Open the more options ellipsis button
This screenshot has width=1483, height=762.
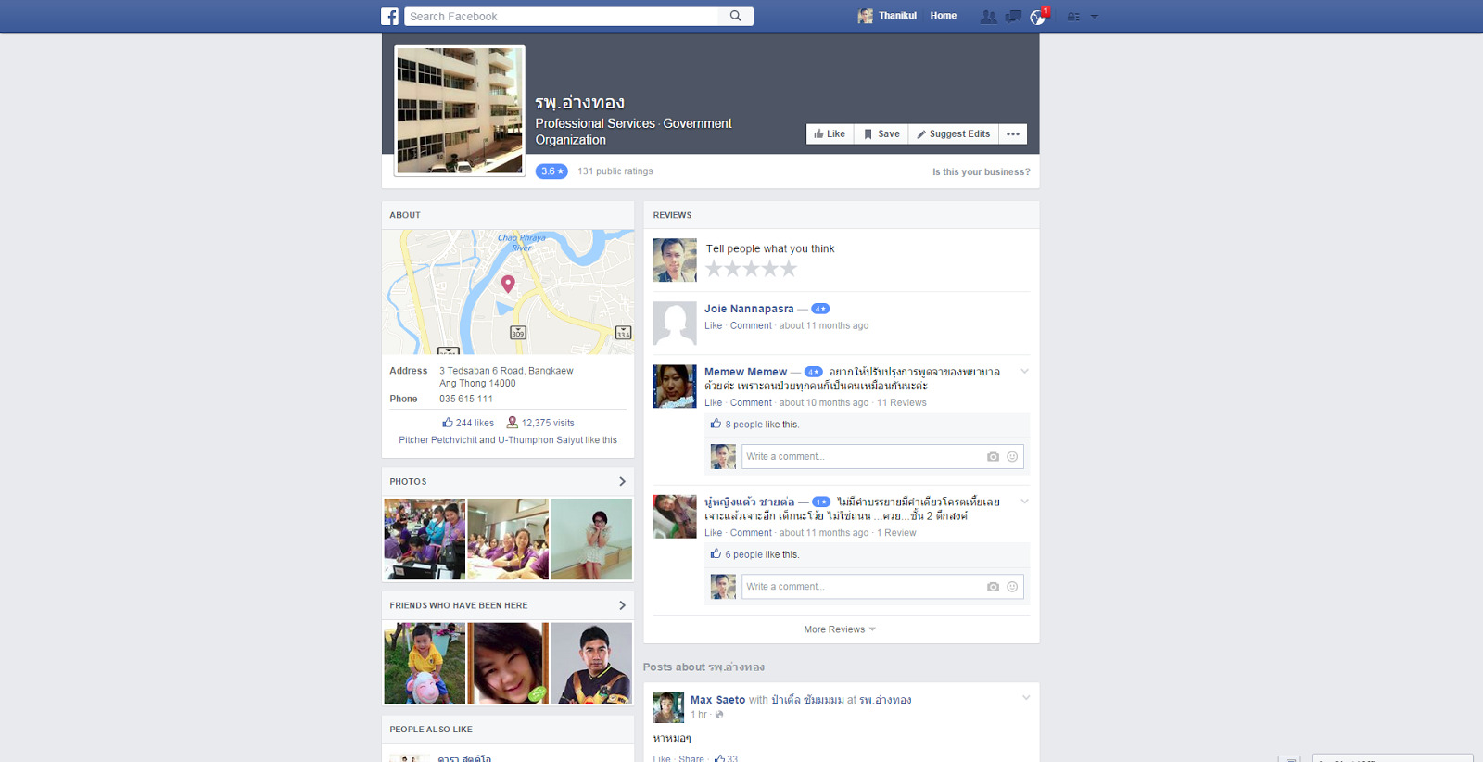(1013, 134)
